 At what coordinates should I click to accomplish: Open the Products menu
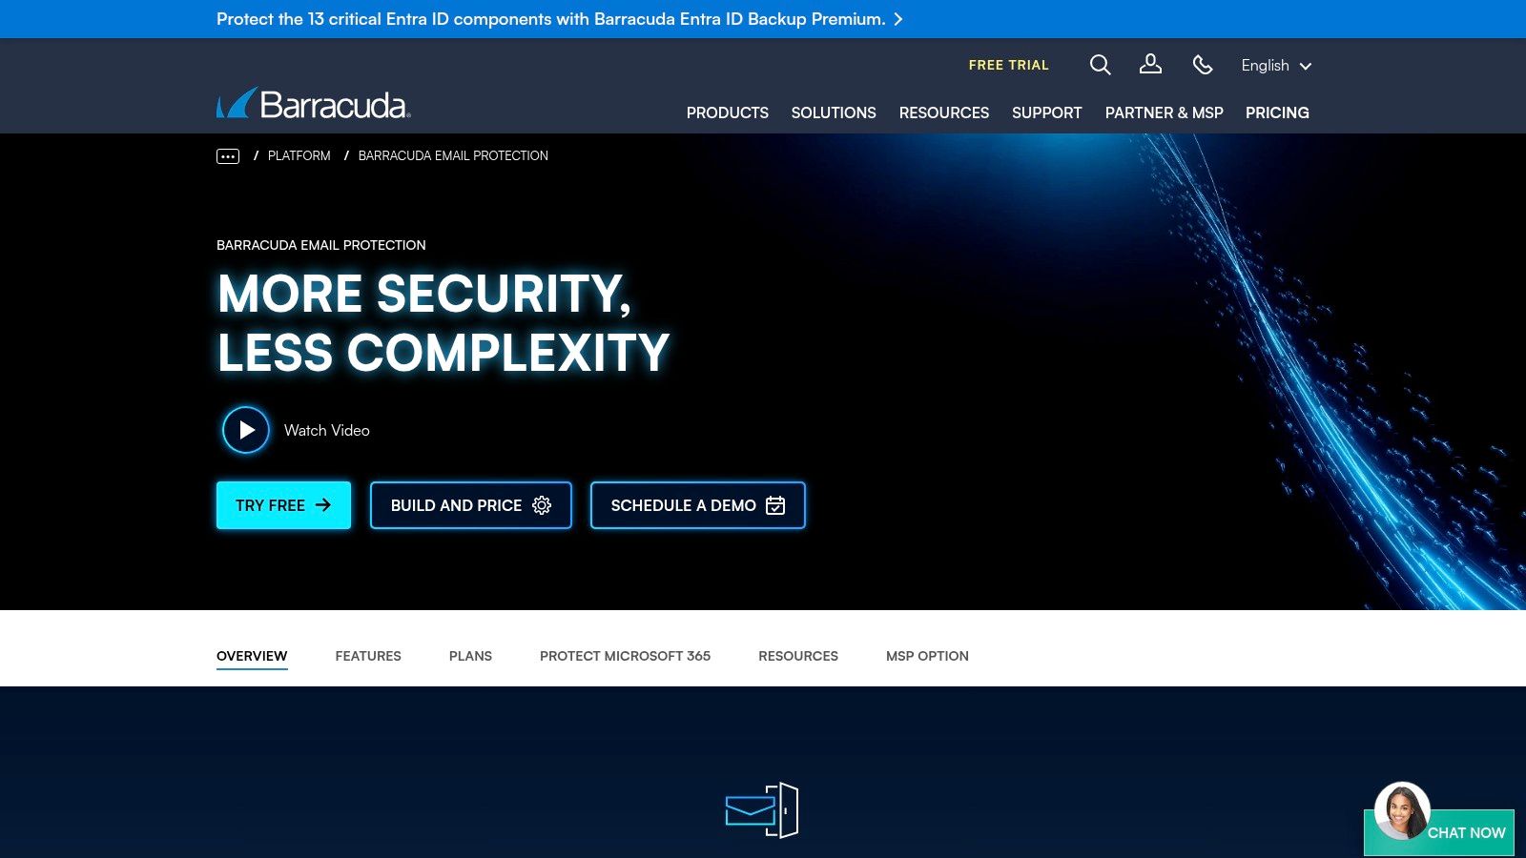[x=727, y=112]
